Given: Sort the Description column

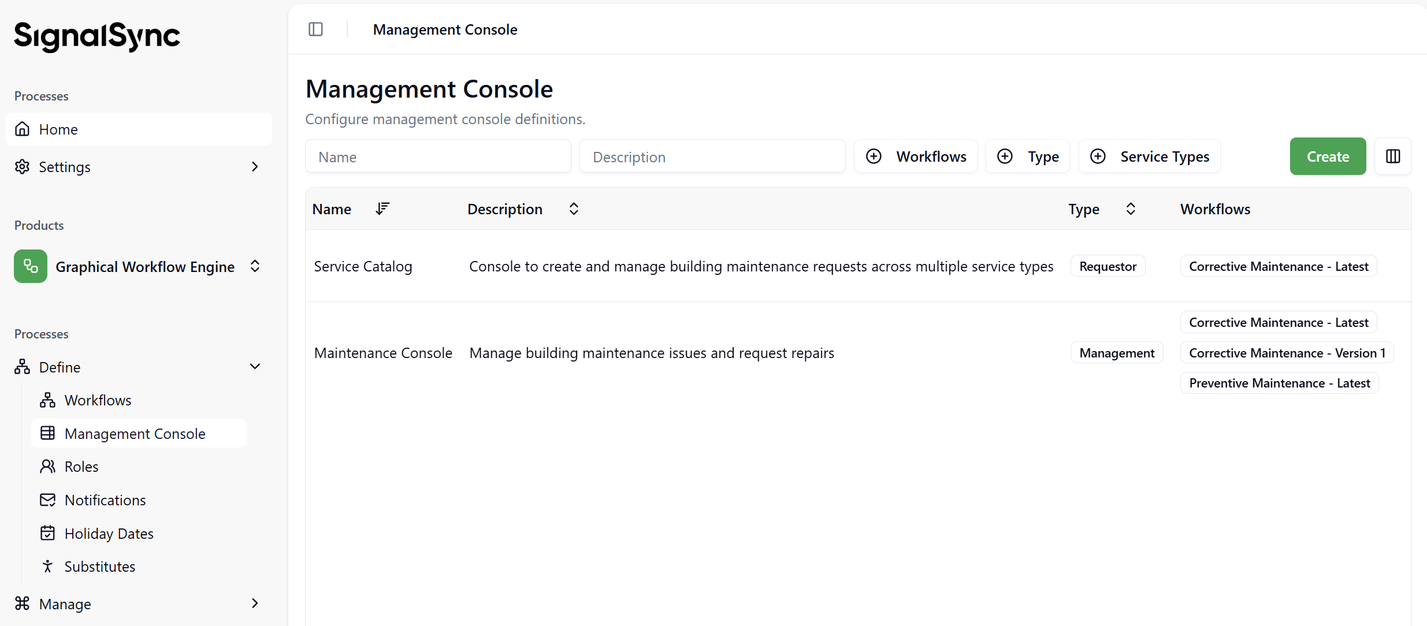Looking at the screenshot, I should click(x=574, y=208).
